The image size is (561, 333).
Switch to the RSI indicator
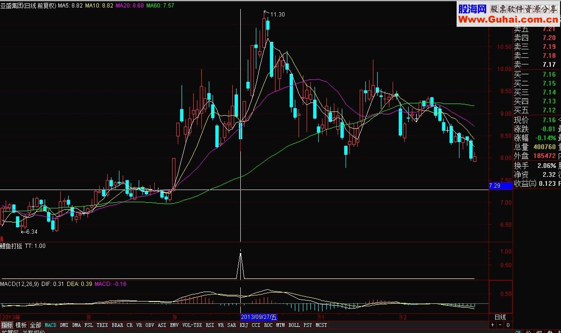point(210,325)
